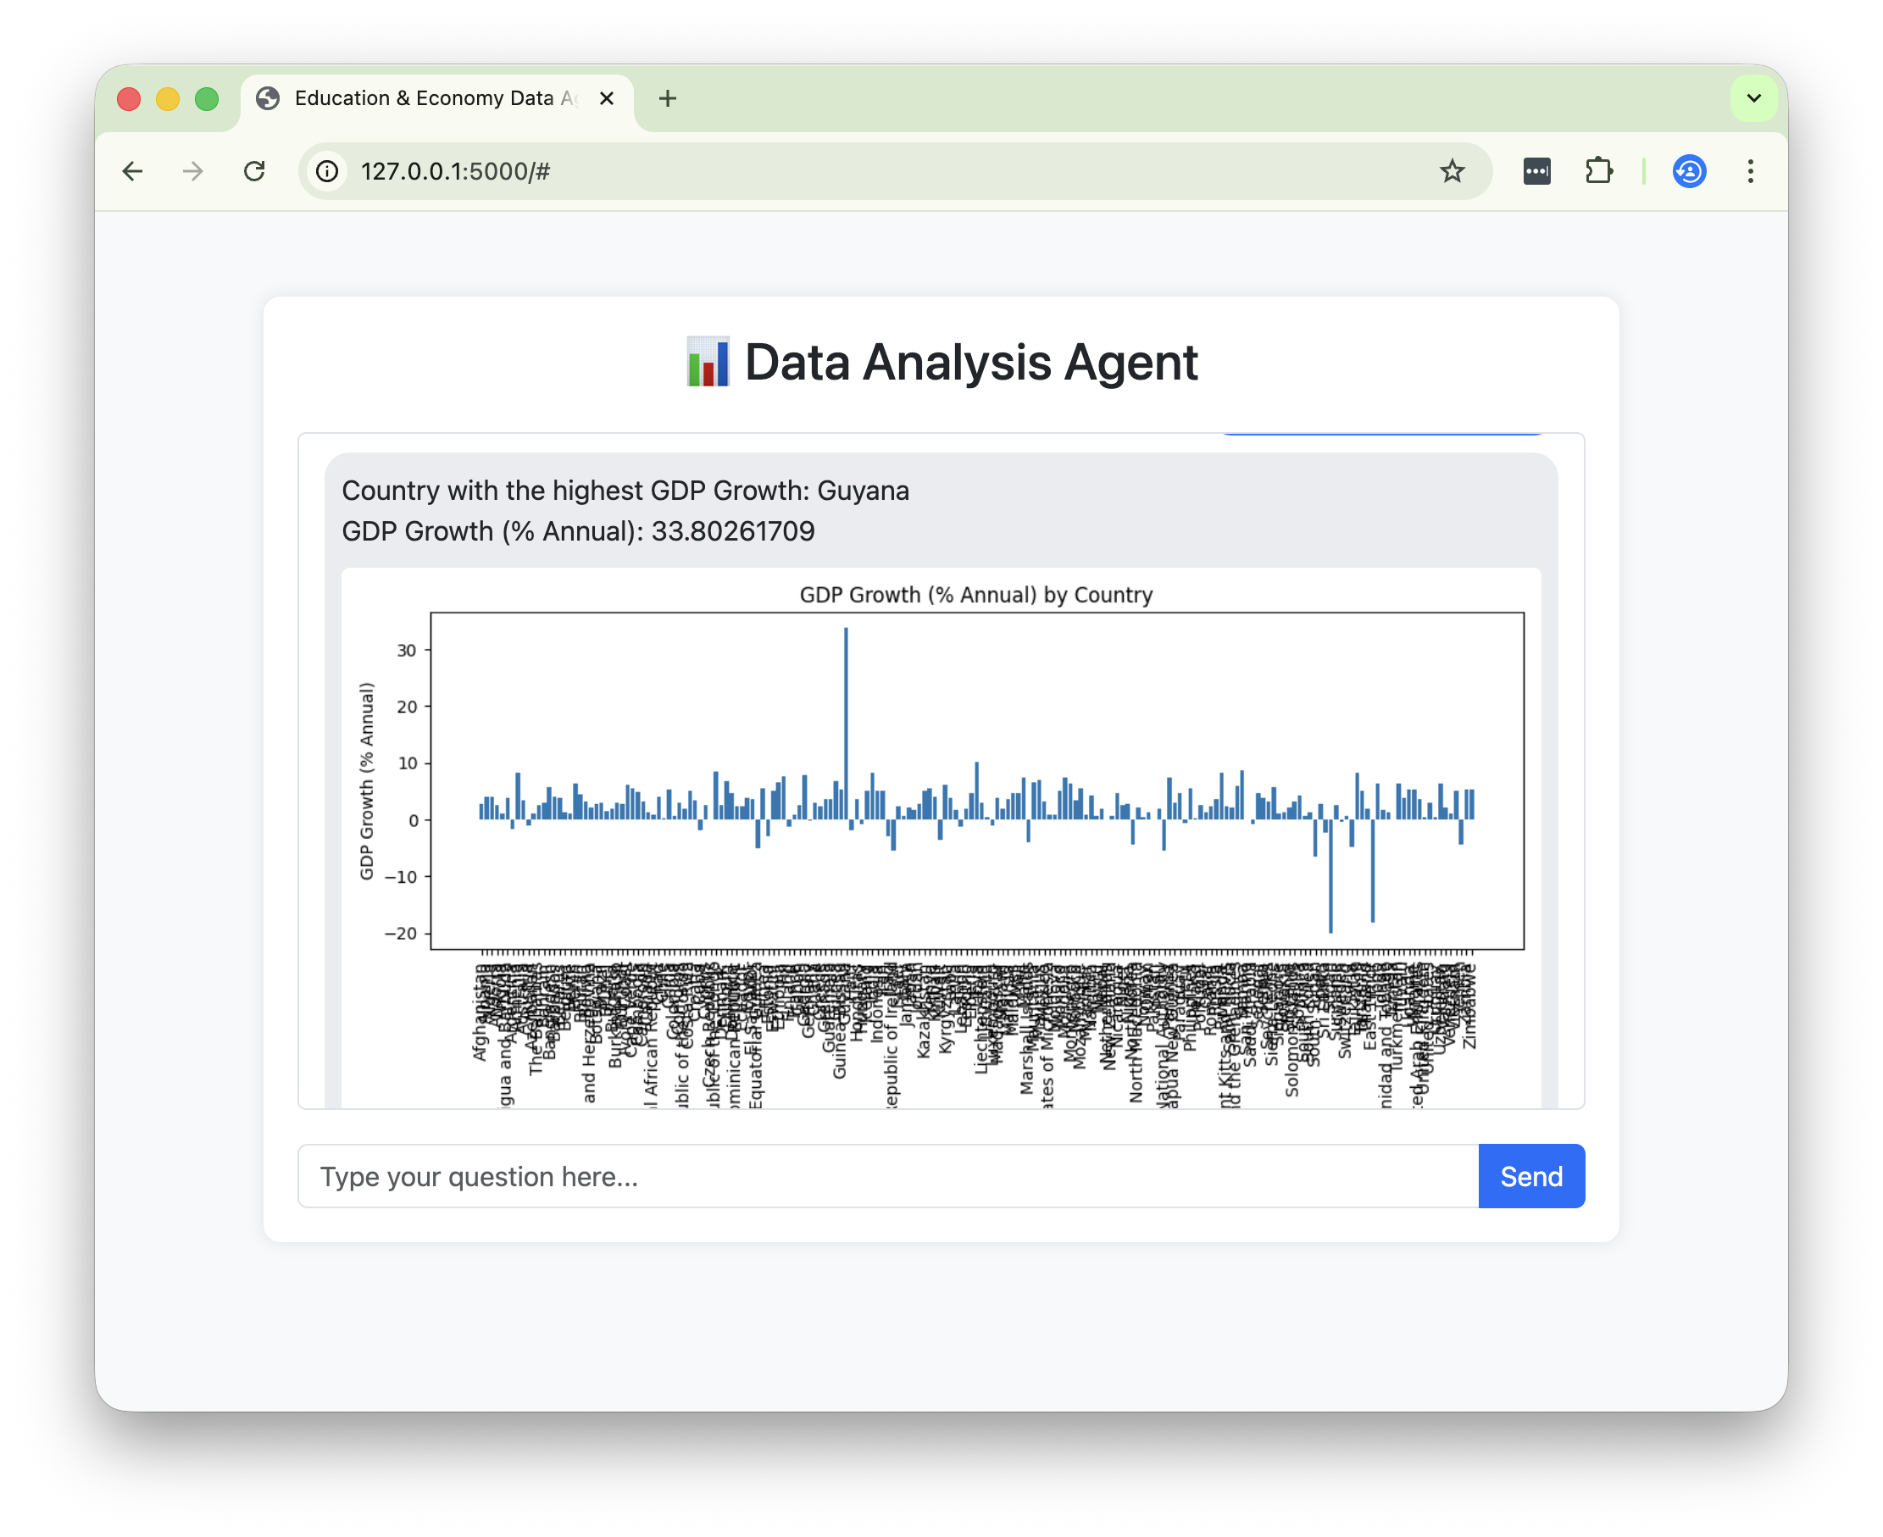
Task: Open the Extensions puzzle icon
Action: 1599,171
